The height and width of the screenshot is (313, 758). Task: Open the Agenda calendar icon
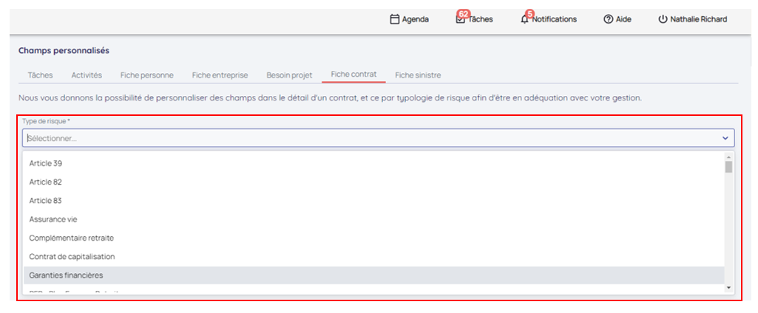point(395,19)
